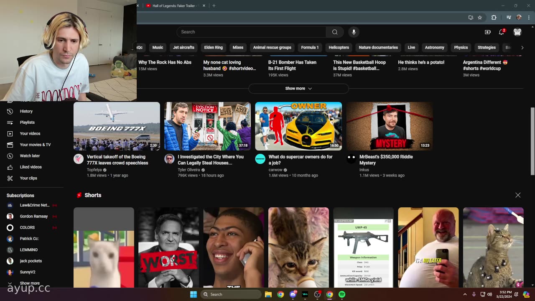Open Boeing 777X takeoff video thumbnail

click(x=117, y=126)
